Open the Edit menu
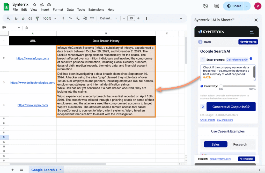 [x=24, y=10]
